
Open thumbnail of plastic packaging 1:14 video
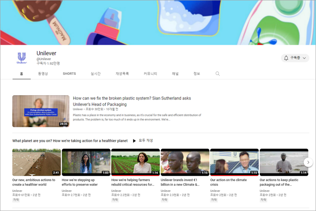click(284, 162)
